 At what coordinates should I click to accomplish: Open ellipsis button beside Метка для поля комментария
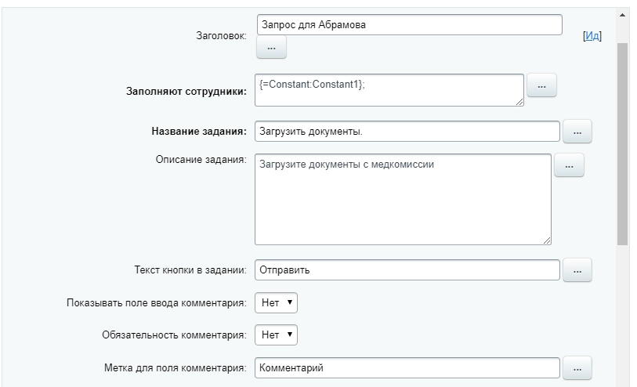click(577, 368)
